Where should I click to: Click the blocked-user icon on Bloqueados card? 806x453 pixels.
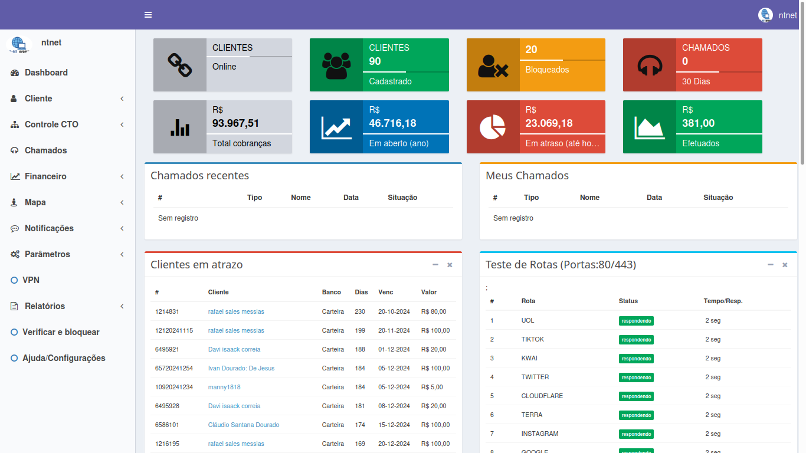(x=493, y=65)
